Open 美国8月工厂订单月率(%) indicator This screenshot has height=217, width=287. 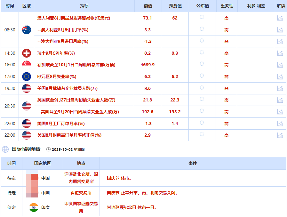[x=61, y=124]
